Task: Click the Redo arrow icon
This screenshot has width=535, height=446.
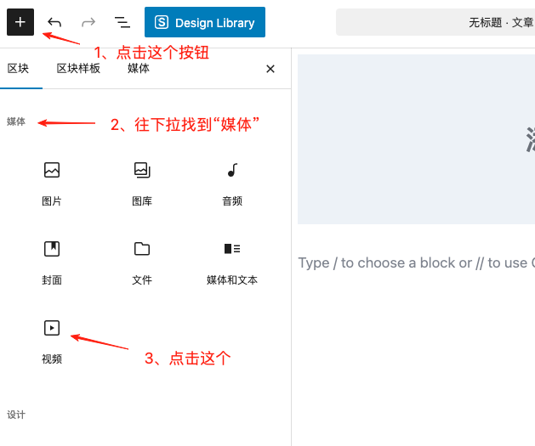Action: (x=88, y=22)
